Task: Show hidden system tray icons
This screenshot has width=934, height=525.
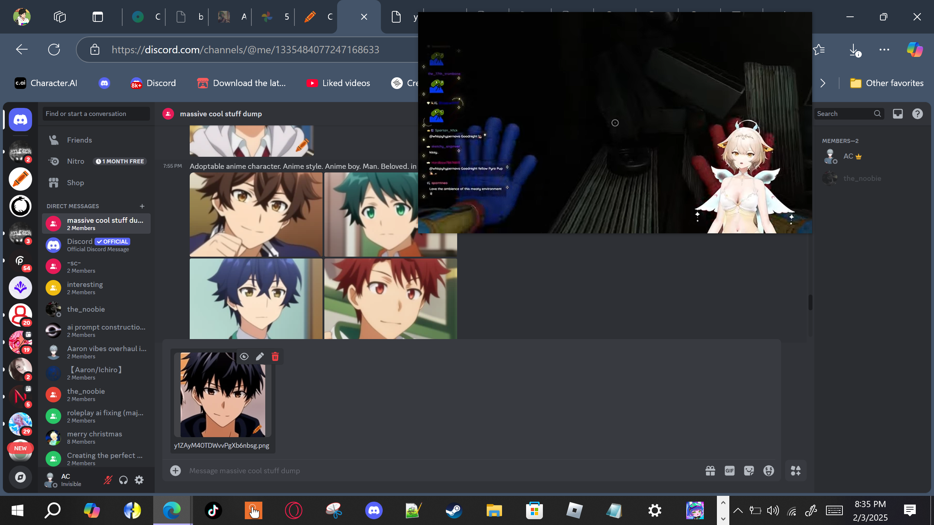Action: coord(738,510)
